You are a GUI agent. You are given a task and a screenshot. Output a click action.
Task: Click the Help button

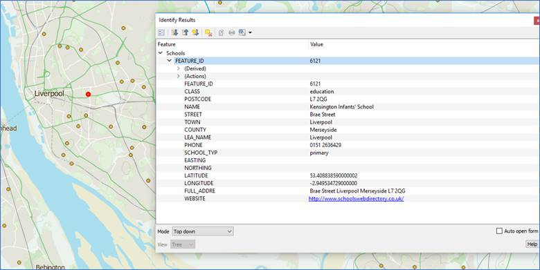click(532, 244)
